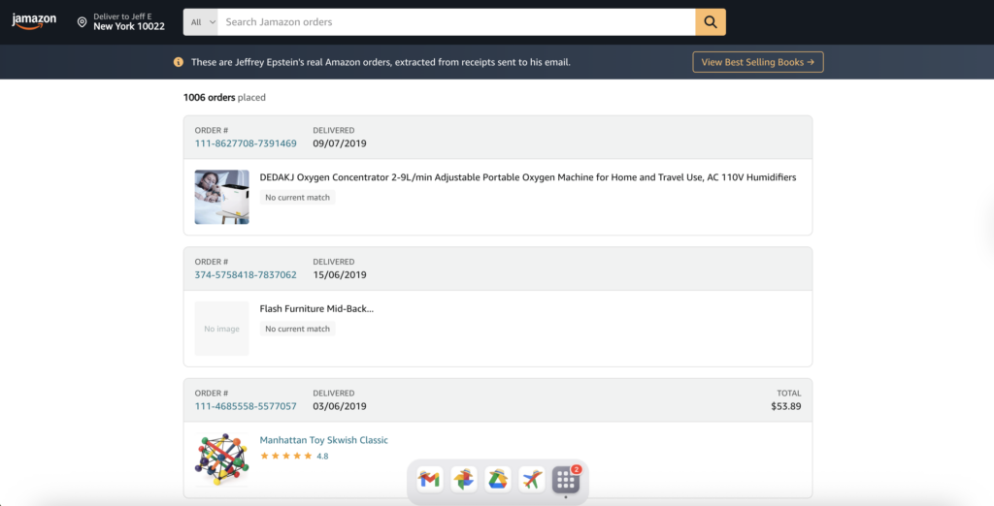
Task: Click the orange info icon in the banner
Action: (178, 62)
